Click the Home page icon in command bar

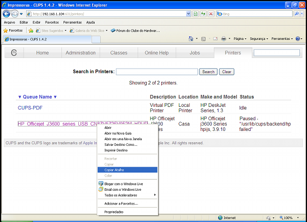click(x=191, y=39)
